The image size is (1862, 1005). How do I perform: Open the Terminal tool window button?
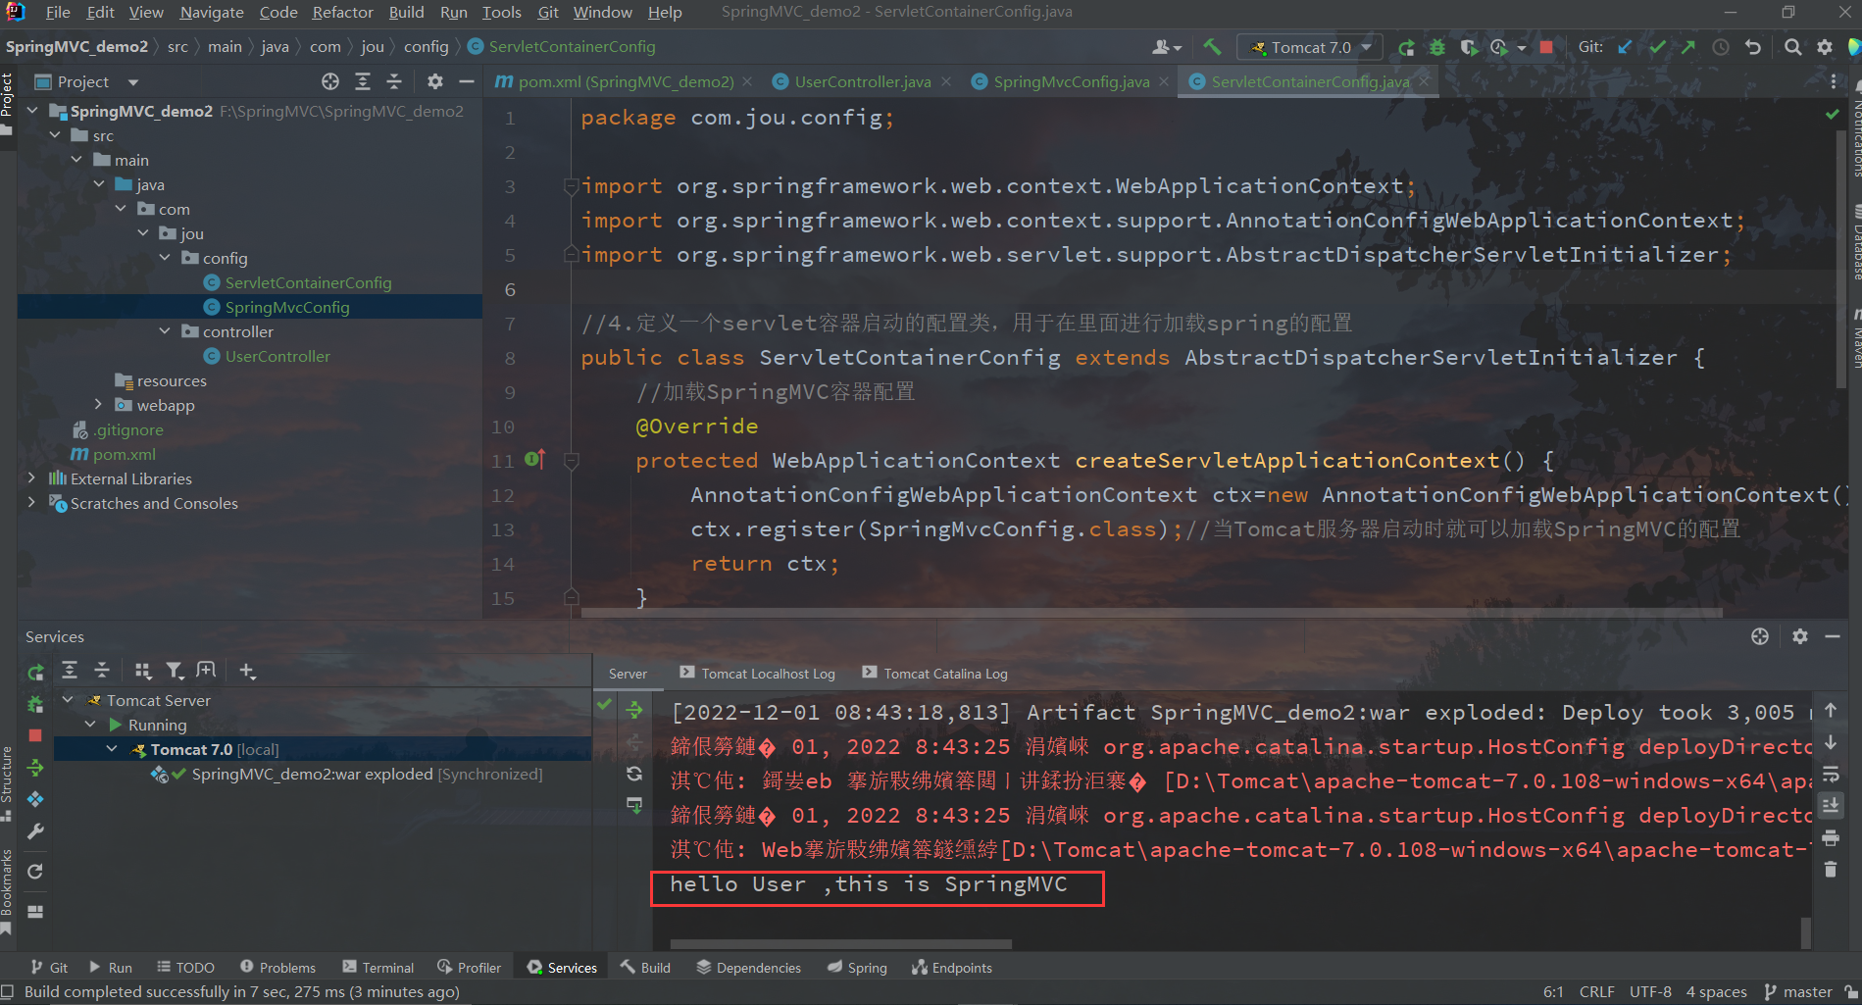click(378, 968)
